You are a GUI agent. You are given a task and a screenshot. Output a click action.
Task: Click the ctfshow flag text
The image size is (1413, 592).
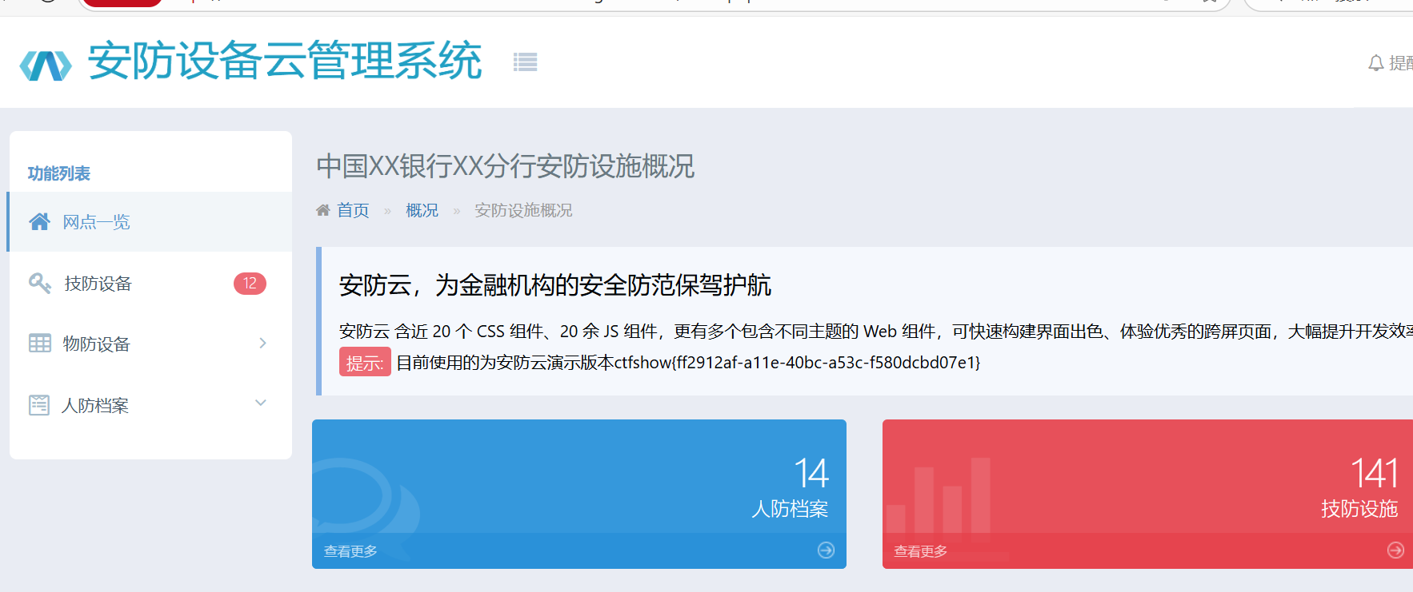click(x=797, y=363)
